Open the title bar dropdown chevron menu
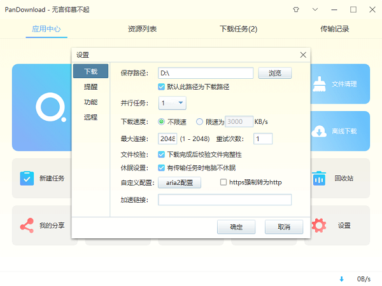The width and height of the screenshot is (382, 286). click(x=315, y=10)
